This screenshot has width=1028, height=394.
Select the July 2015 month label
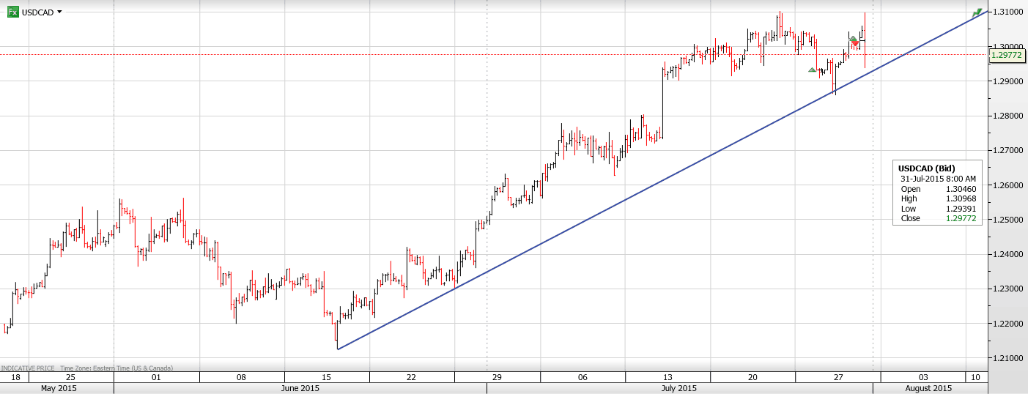coord(678,388)
